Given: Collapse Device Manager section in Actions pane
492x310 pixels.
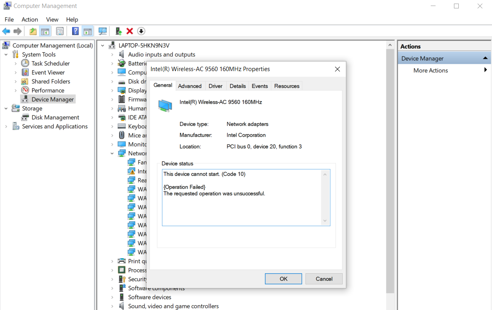Looking at the screenshot, I should (485, 58).
